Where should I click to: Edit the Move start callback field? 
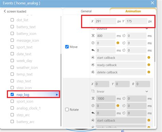pyautogui.click(x=121, y=57)
